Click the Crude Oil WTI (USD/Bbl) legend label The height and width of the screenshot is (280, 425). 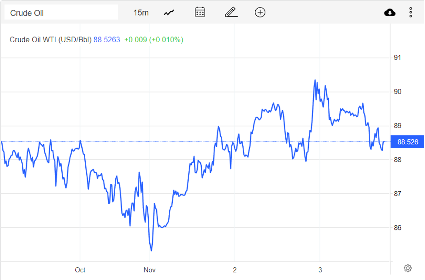pyautogui.click(x=50, y=40)
